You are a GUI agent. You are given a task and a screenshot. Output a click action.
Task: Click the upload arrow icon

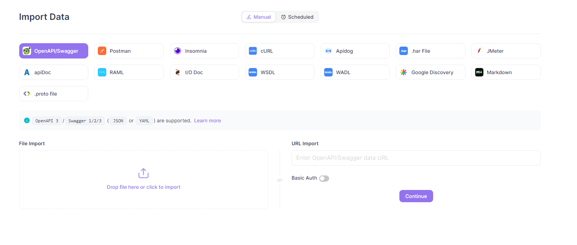click(143, 173)
